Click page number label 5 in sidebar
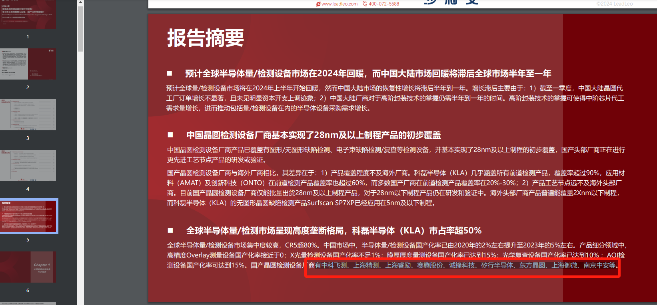The height and width of the screenshot is (305, 657). click(28, 240)
